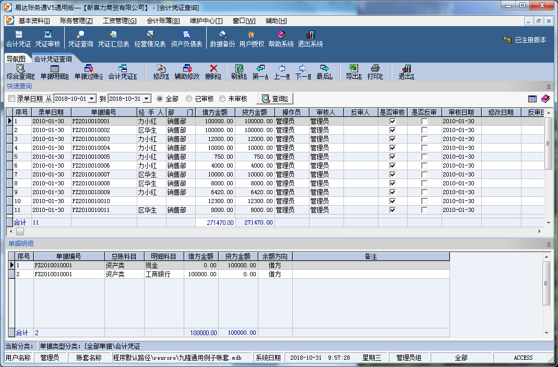Open the 会计账簿[B] menu
Viewport: 558px width, 367px height.
pyautogui.click(x=163, y=21)
